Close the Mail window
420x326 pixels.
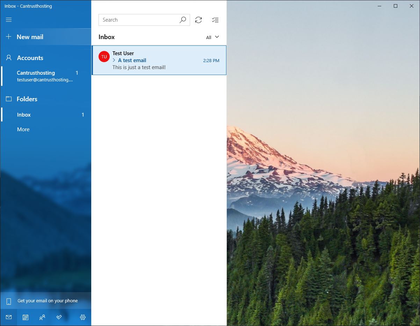[412, 6]
